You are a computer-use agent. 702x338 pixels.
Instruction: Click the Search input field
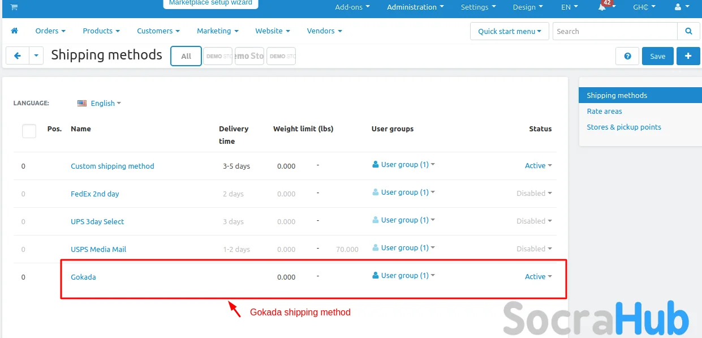pos(614,31)
